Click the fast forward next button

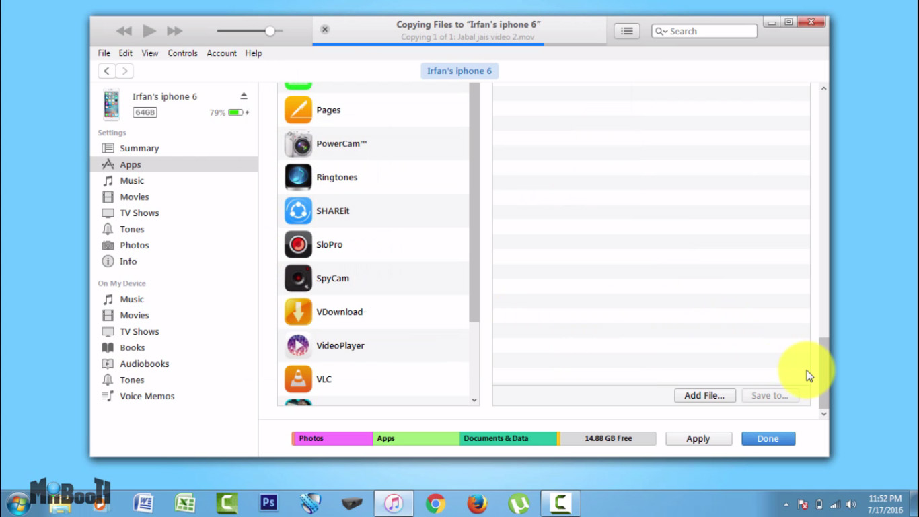click(x=175, y=31)
